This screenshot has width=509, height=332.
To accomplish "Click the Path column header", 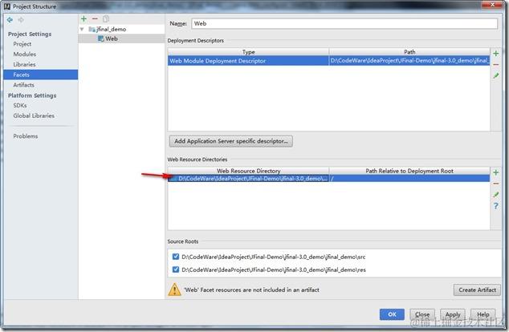I will [x=409, y=52].
